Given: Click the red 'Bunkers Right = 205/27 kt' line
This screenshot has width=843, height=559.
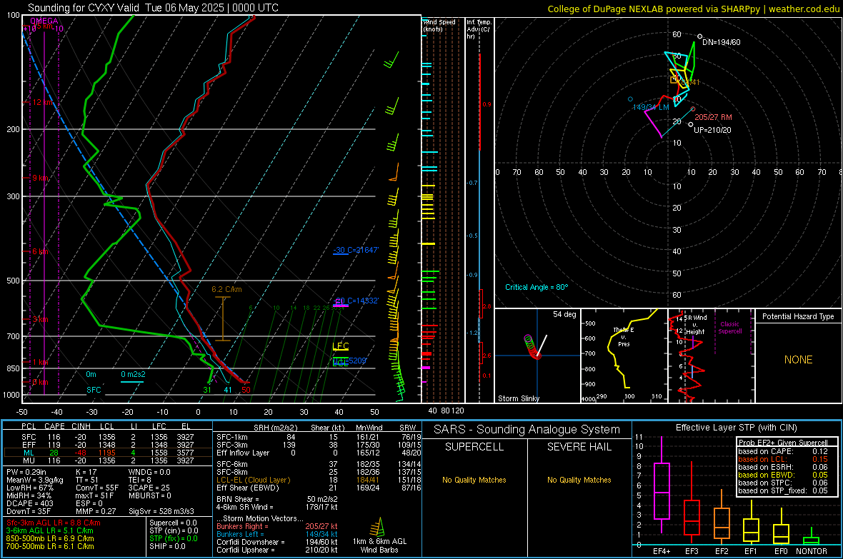Looking at the screenshot, I should pos(276,526).
